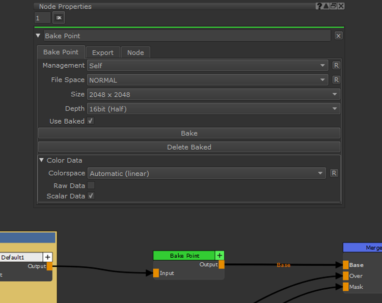Click the Merge node Mask port
Viewport: 382px width, 303px height.
point(346,287)
